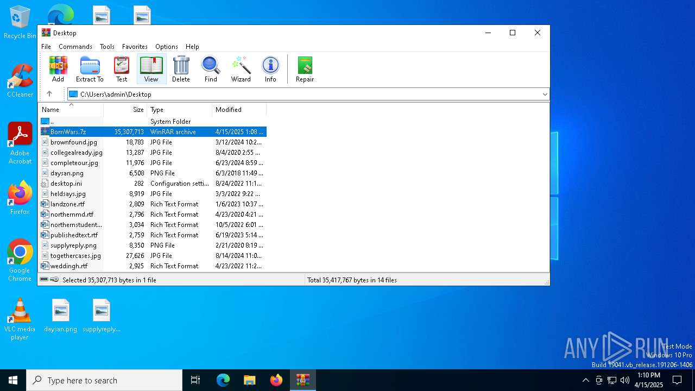Show archive Info icon
This screenshot has height=391, width=695.
pos(270,69)
